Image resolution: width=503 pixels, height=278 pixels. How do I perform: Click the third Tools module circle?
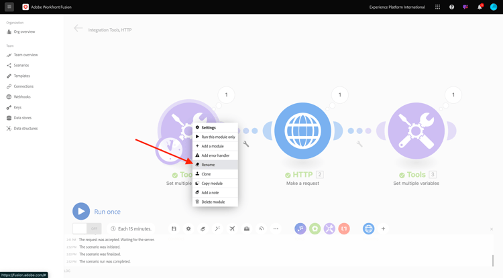click(416, 131)
